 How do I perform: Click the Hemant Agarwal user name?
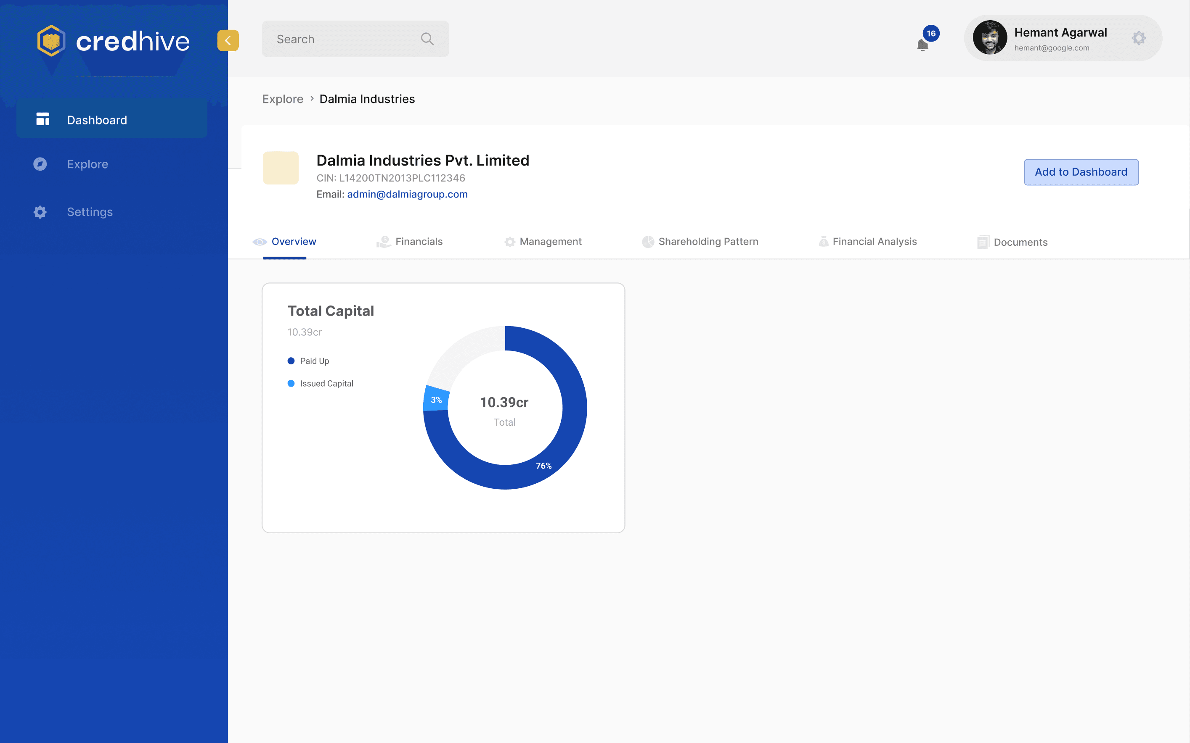coord(1061,32)
